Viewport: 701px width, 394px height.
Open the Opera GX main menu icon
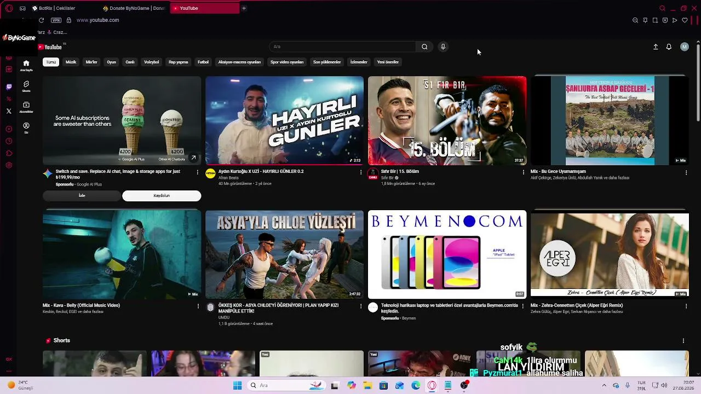coord(9,8)
